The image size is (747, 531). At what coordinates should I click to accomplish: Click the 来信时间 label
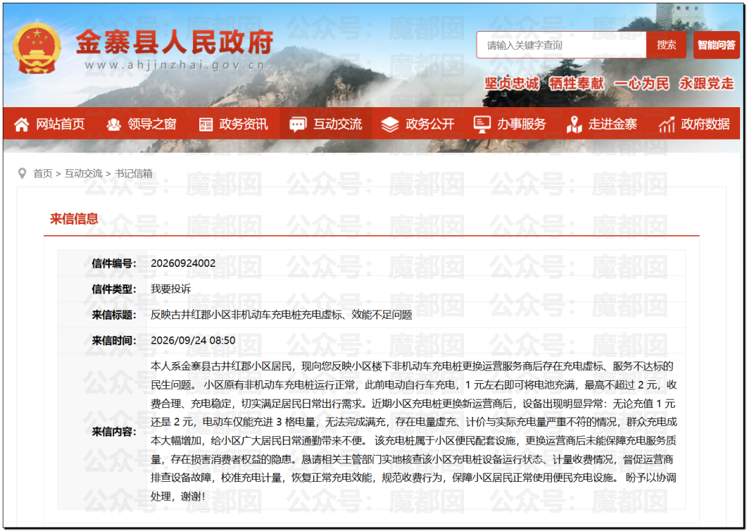pos(114,340)
